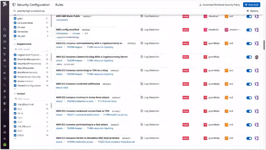This screenshot has height=150, width=266.
Task: Click the New Rule button
Action: coord(252,5)
